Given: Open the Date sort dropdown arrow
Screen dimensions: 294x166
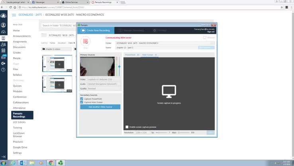Looking at the screenshot, I should click(74, 43).
